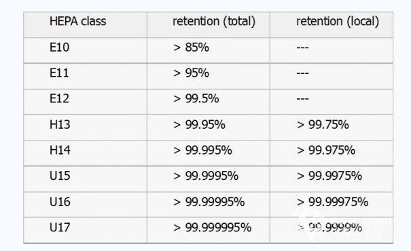This screenshot has height=251, width=411.
Task: Click the > 99.99995% total retention cell
Action: coord(209,201)
